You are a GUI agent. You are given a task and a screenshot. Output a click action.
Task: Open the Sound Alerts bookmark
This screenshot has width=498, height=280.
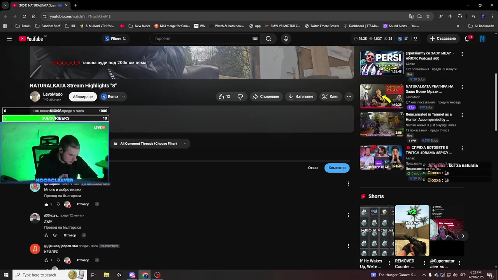pos(401,26)
